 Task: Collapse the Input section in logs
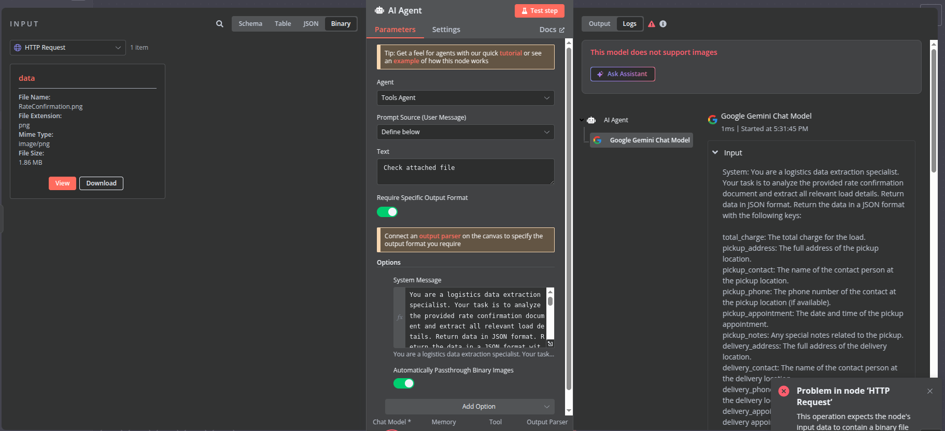tap(715, 153)
